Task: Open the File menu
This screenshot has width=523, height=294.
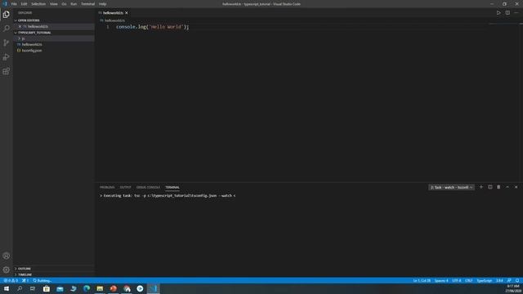Action: click(14, 4)
